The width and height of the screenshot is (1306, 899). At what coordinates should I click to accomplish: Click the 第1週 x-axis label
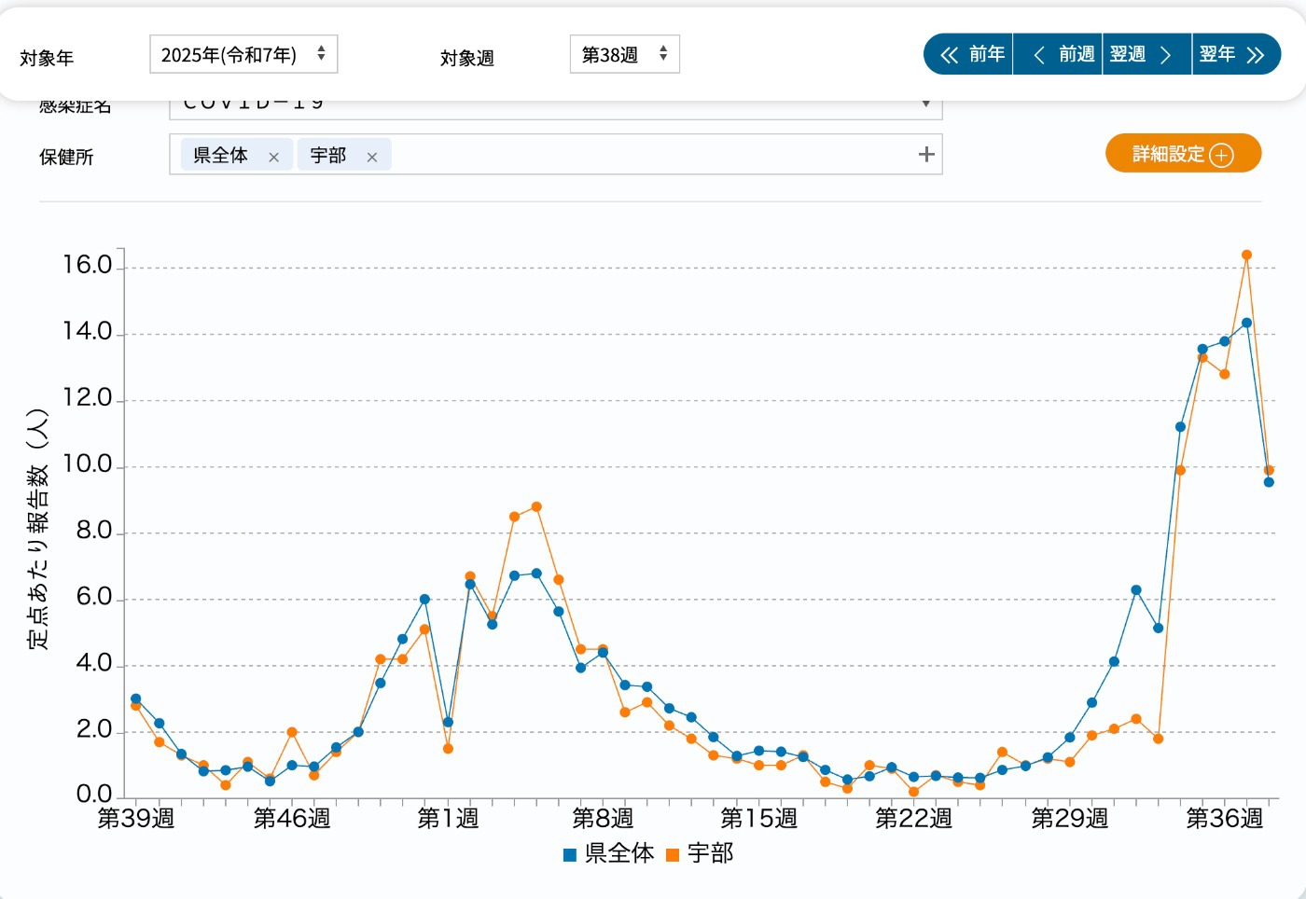click(x=448, y=819)
